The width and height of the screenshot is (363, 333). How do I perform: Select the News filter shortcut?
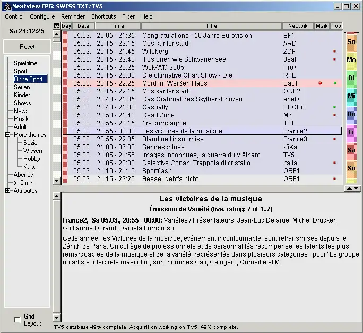(21, 111)
